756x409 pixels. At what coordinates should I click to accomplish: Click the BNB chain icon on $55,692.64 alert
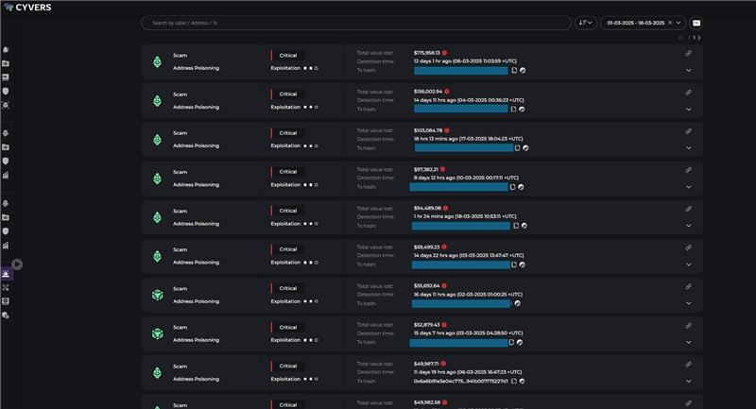coord(158,295)
